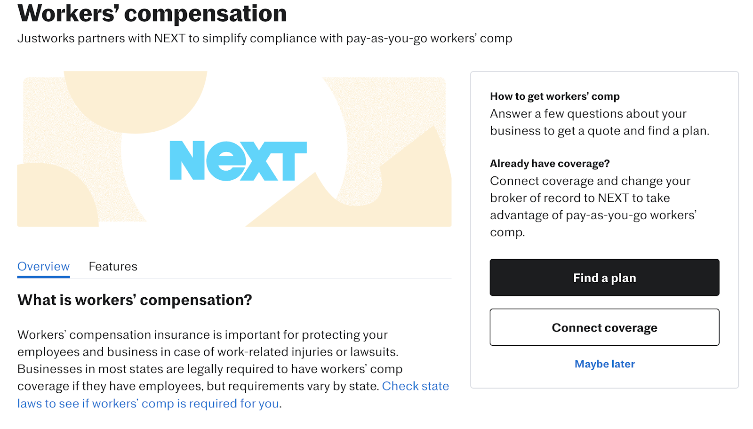Click the black Find a plan button
753x429 pixels.
coord(604,278)
